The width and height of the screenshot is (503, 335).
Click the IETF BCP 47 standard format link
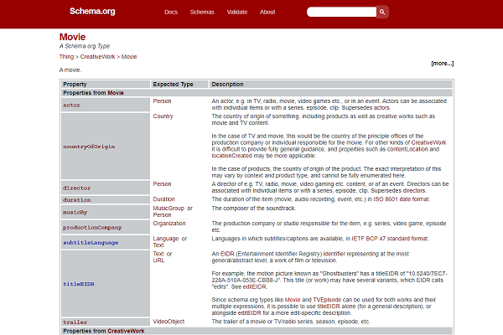pyautogui.click(x=390, y=239)
